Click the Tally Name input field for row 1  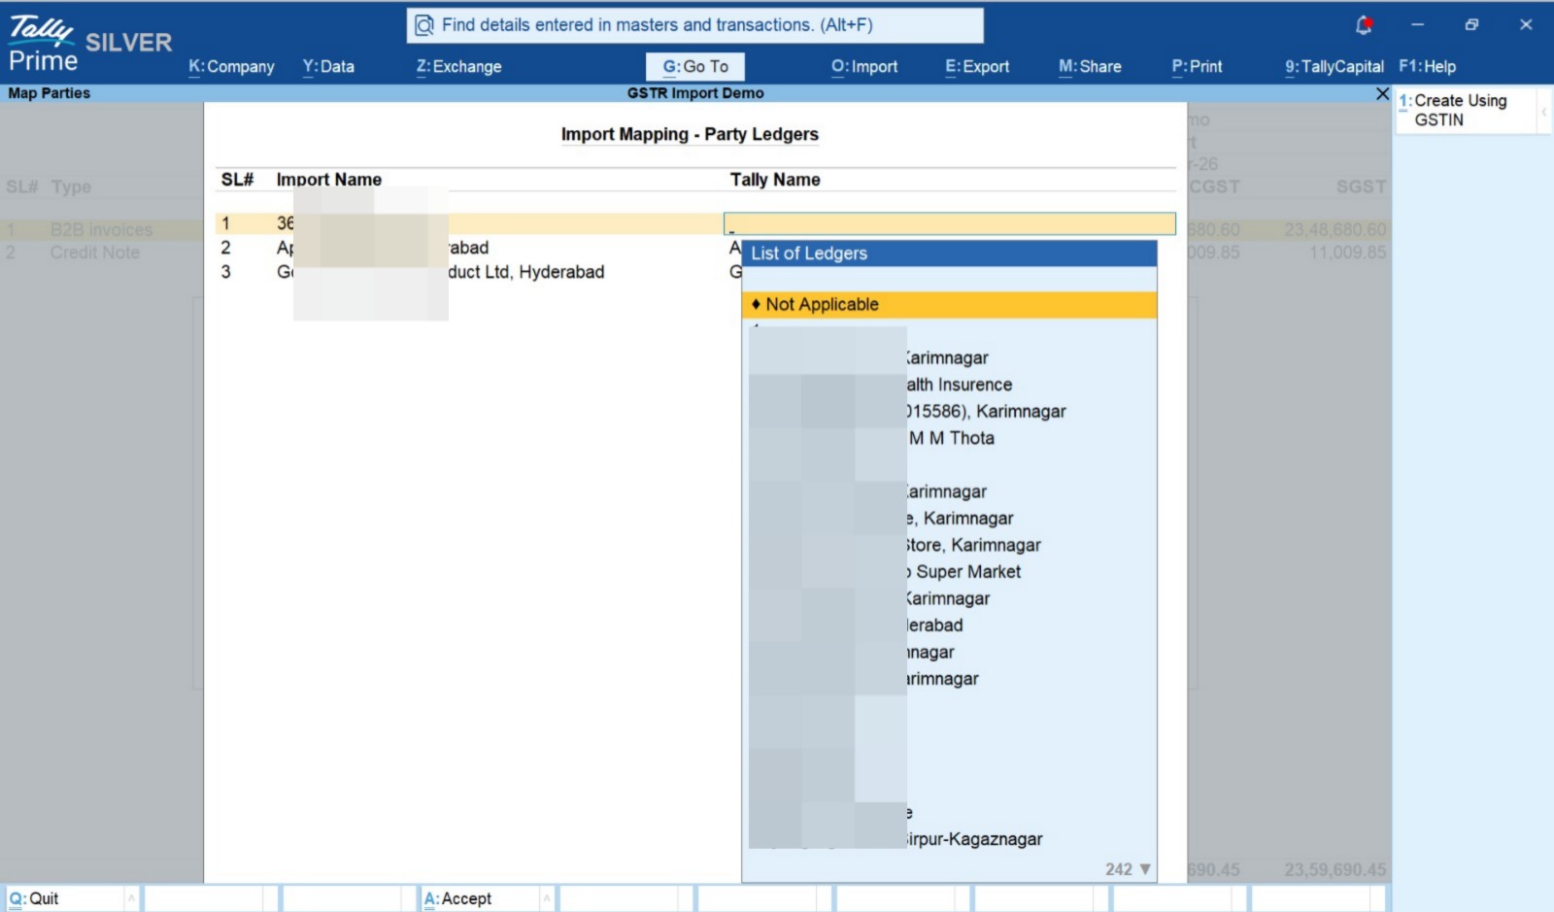pyautogui.click(x=950, y=223)
